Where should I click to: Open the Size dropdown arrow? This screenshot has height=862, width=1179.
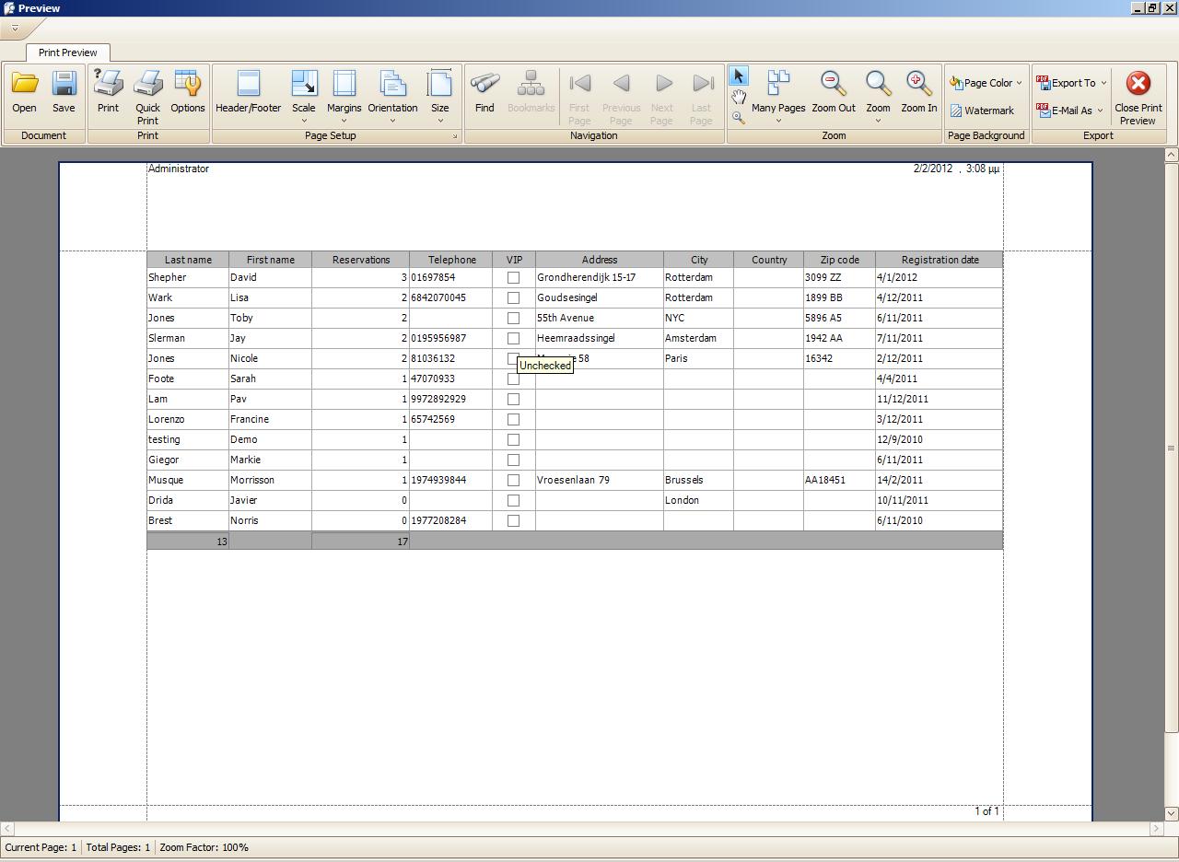440,121
